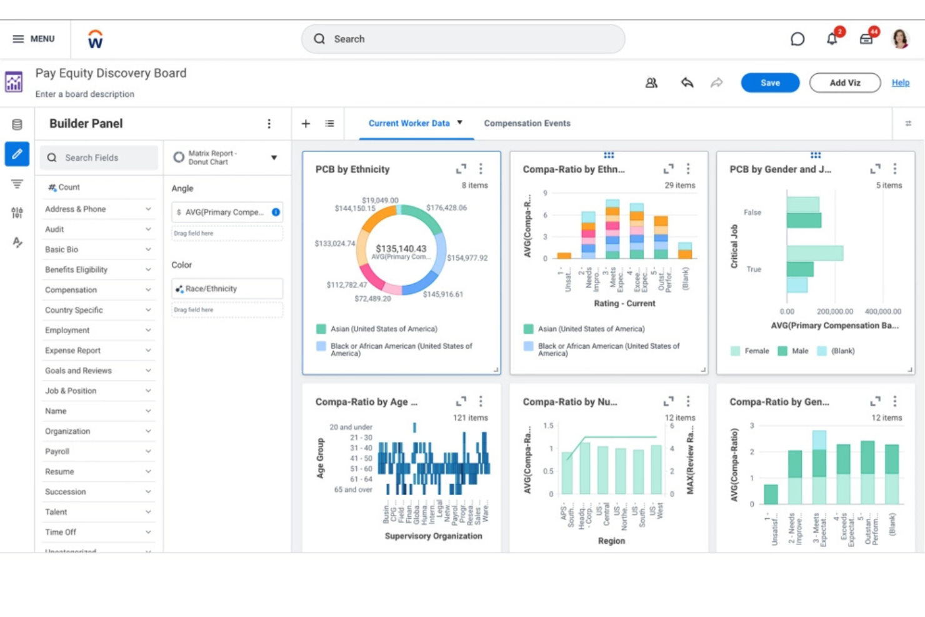Open the kebab menu on Compa-Ratio by Ethnicity

pyautogui.click(x=688, y=168)
